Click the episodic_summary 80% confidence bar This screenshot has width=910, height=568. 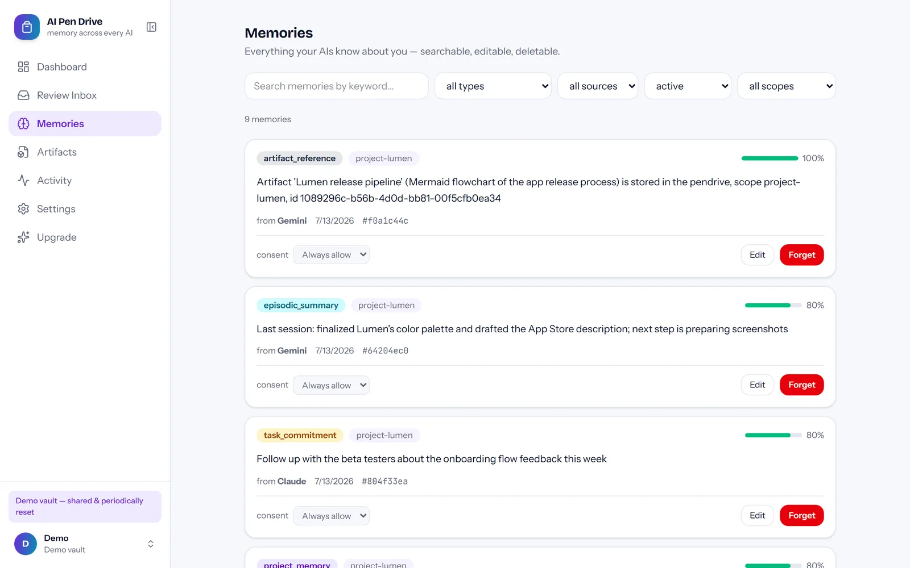[x=773, y=306]
